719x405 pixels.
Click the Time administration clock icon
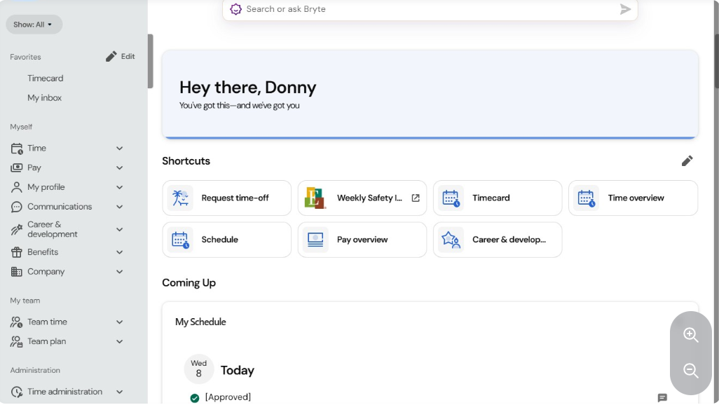pos(17,392)
